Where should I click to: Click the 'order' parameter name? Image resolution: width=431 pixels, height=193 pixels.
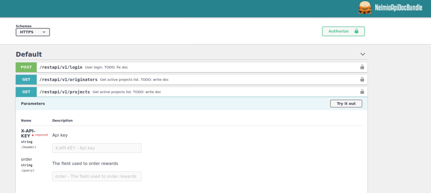[x=27, y=159]
